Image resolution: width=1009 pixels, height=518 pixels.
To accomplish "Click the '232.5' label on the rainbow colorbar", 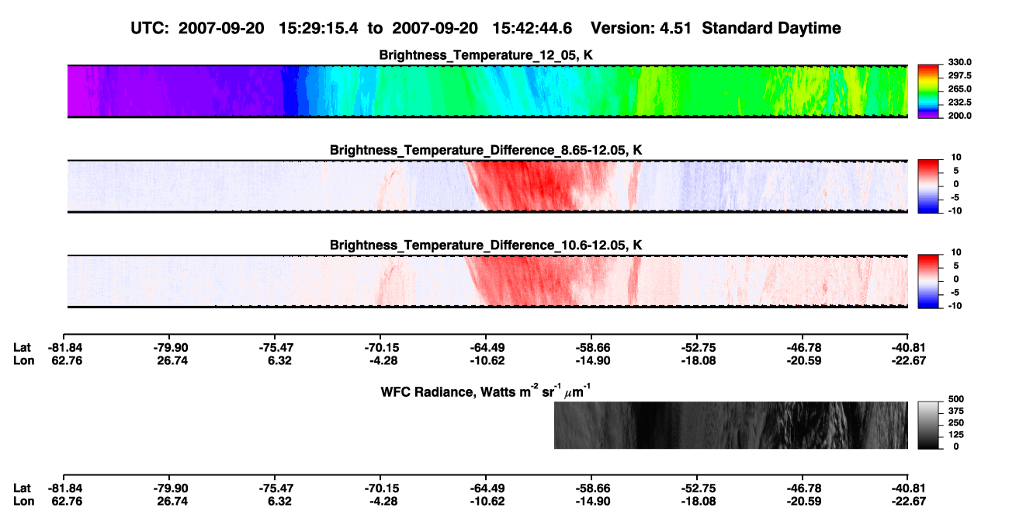I will pyautogui.click(x=959, y=102).
